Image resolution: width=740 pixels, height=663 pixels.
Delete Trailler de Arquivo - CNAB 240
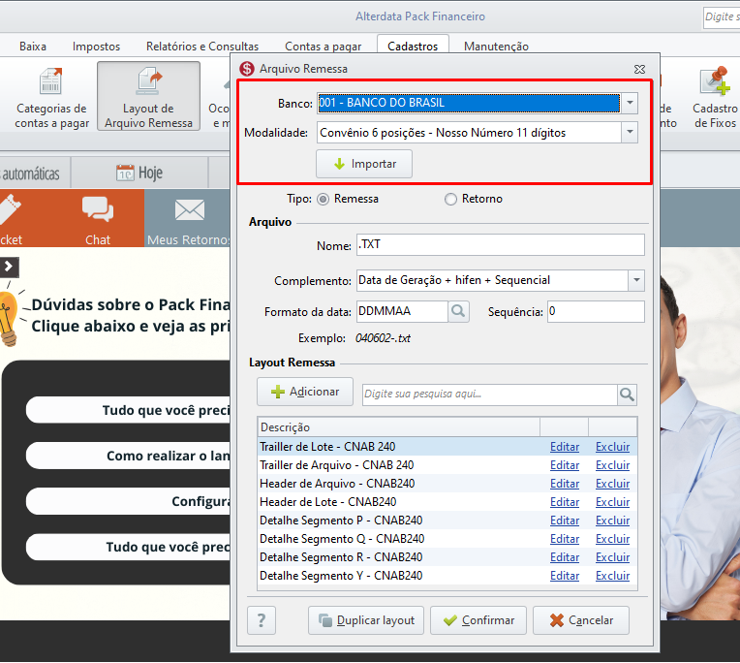coord(612,465)
